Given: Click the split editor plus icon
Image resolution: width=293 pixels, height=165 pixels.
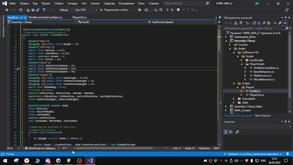Looking at the screenshot, I should (x=219, y=22).
